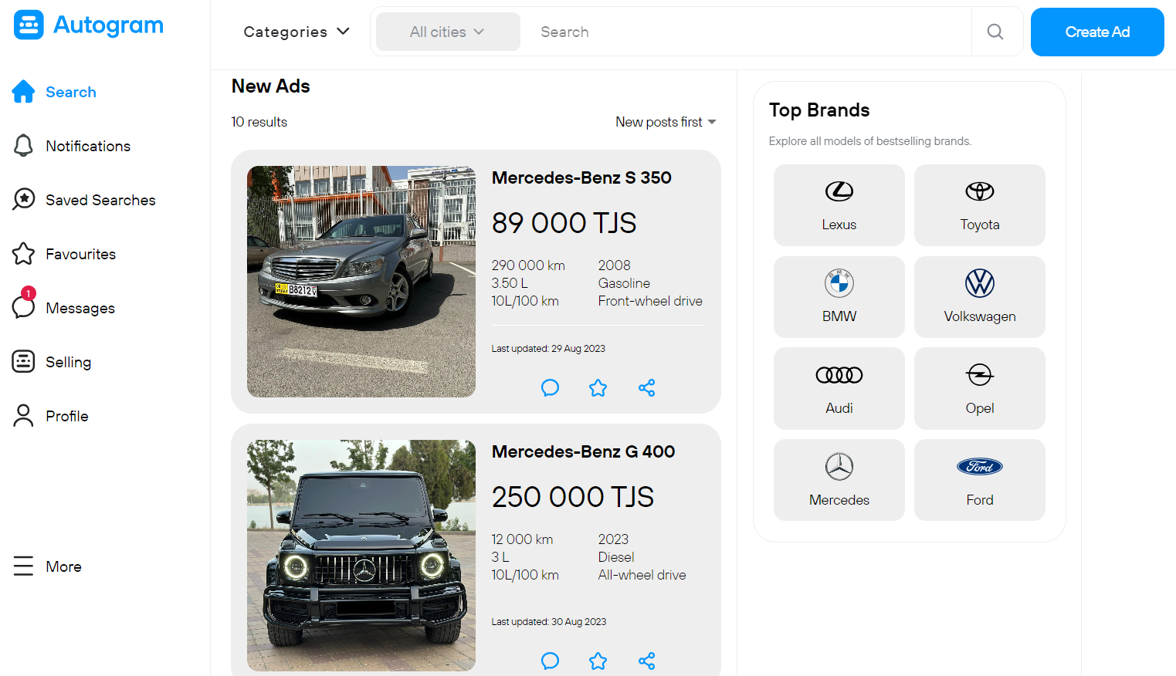Click the More label in sidebar

tap(63, 566)
